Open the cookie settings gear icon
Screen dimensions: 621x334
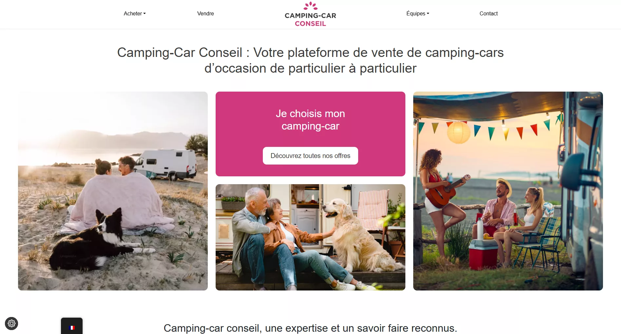11,324
